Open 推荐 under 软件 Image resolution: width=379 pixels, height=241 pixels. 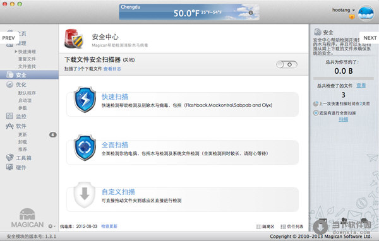point(23,150)
